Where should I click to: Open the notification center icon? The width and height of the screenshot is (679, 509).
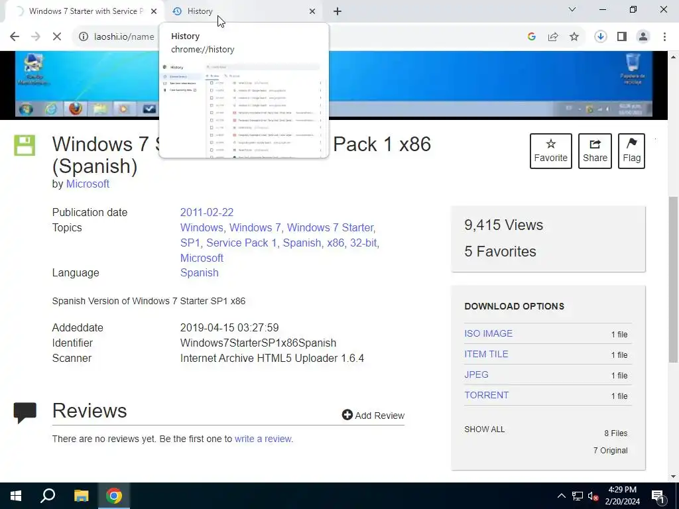[658, 496]
